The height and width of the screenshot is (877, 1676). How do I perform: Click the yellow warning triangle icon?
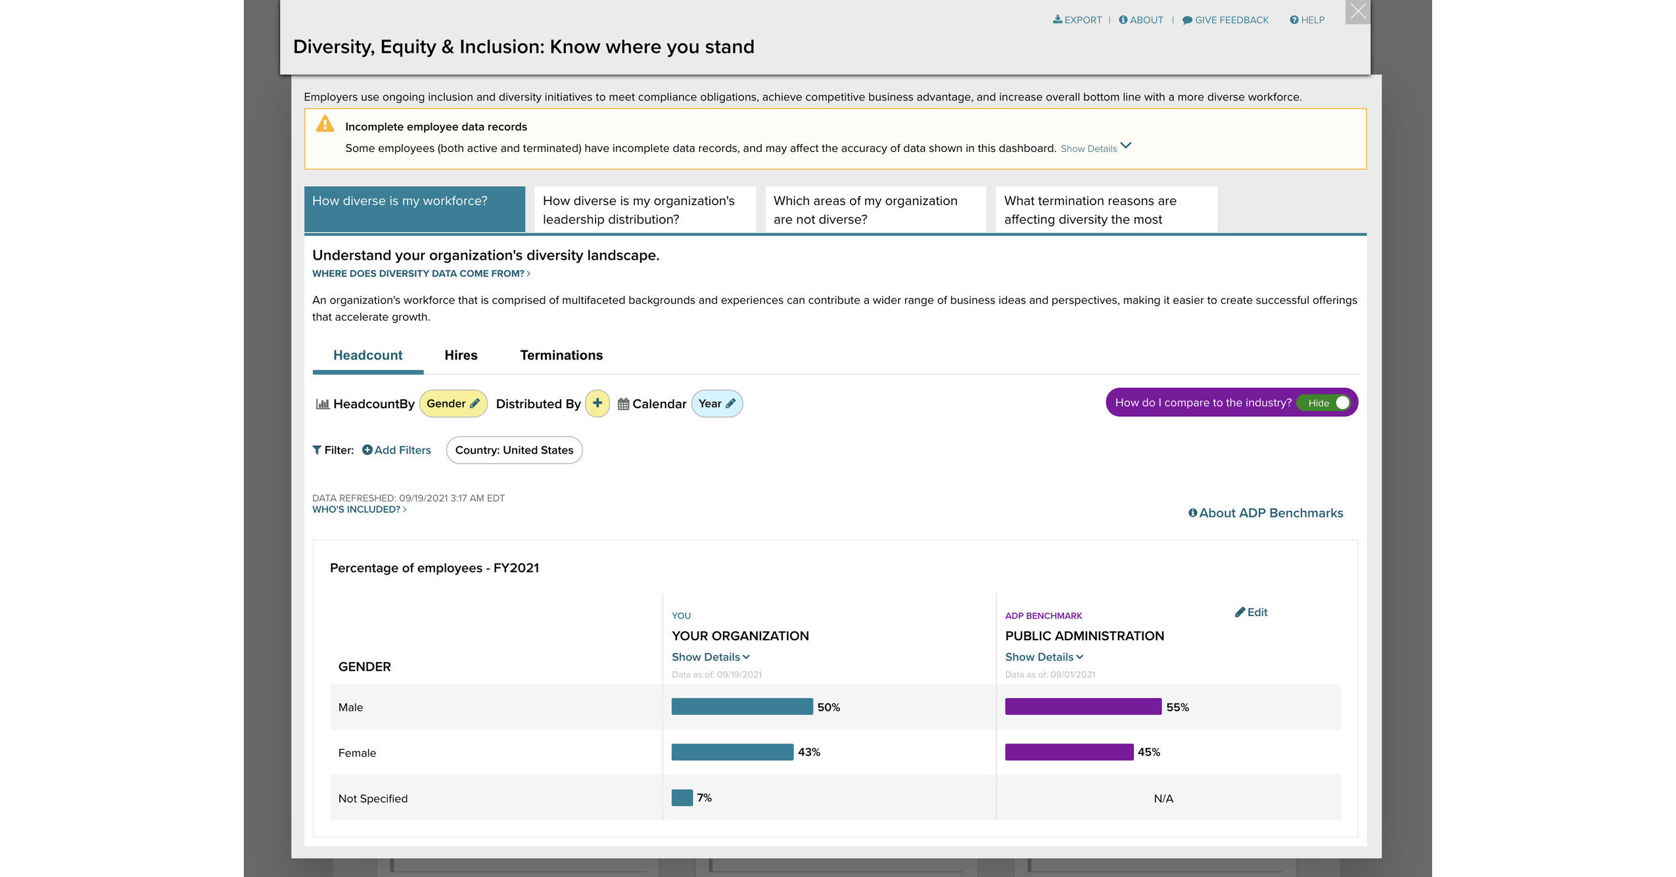325,124
